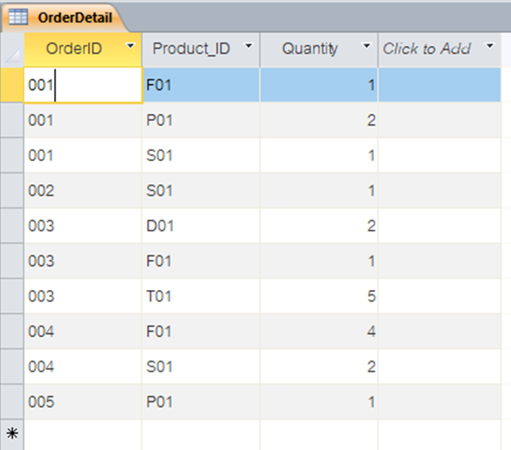Click Product_ID F01 in order 003 row
The height and width of the screenshot is (450, 511).
(201, 261)
